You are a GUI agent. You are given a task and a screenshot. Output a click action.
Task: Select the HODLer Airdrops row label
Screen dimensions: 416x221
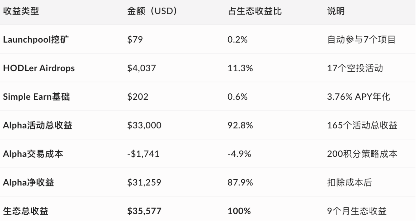[39, 69]
